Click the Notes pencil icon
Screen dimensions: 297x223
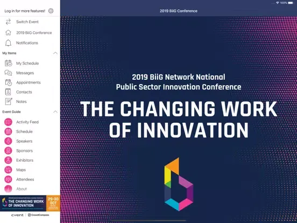pyautogui.click(x=9, y=101)
